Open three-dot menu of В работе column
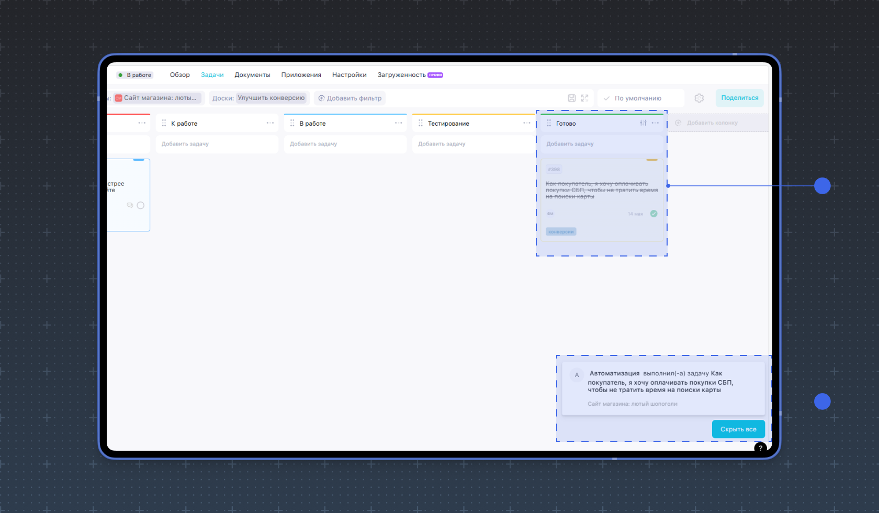This screenshot has width=879, height=513. [x=398, y=123]
